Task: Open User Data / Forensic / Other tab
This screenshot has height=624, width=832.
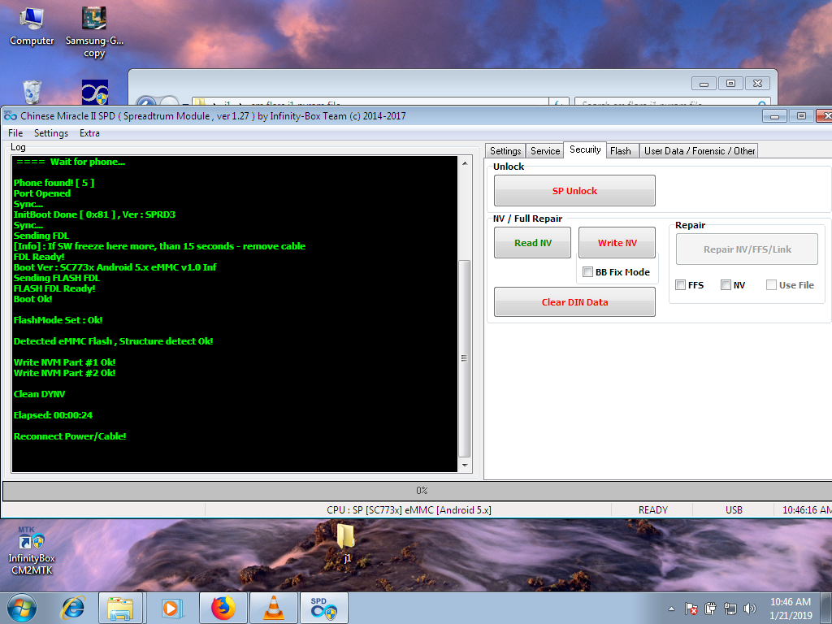Action: [x=699, y=151]
